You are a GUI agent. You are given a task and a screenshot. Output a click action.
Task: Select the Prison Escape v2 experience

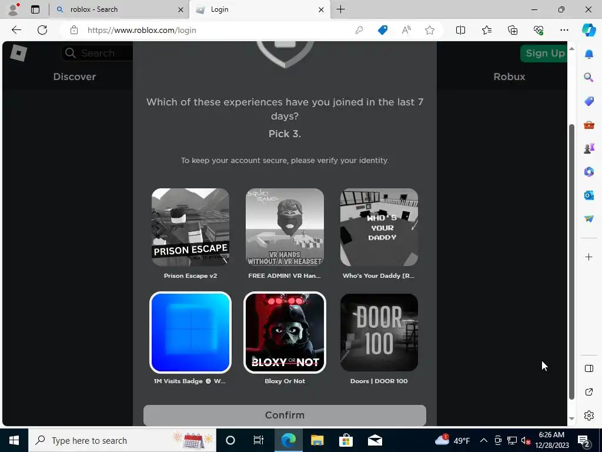190,227
